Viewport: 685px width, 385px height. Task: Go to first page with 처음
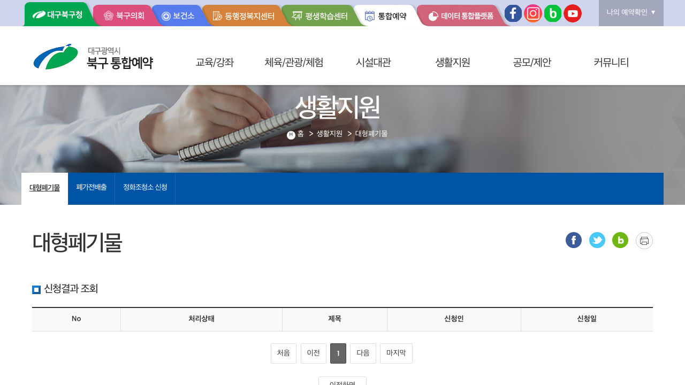(284, 353)
